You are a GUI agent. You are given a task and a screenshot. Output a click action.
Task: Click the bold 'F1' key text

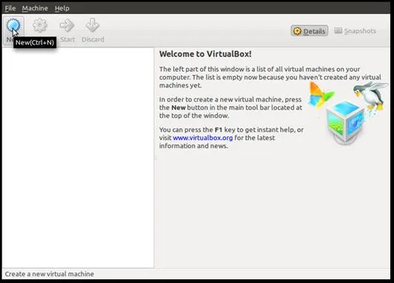tap(218, 130)
